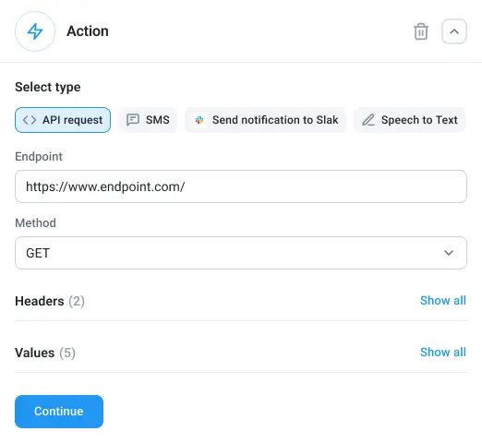This screenshot has height=443, width=482.
Task: Expand the Values (5) section row
Action: click(x=241, y=353)
